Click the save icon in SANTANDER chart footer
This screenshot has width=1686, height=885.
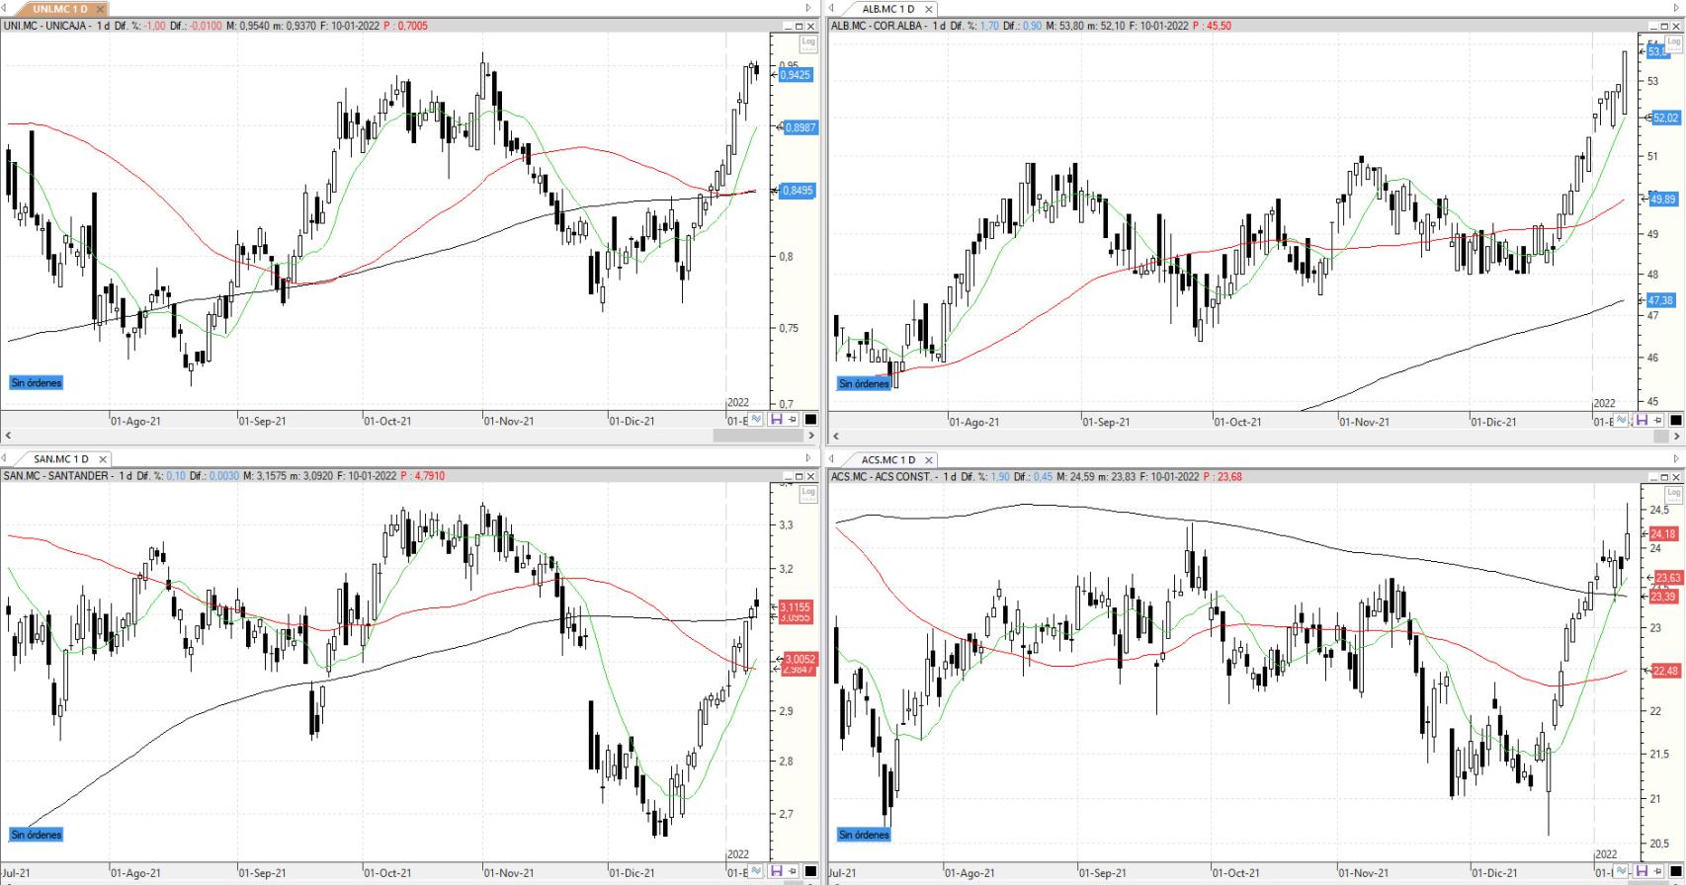pos(777,871)
